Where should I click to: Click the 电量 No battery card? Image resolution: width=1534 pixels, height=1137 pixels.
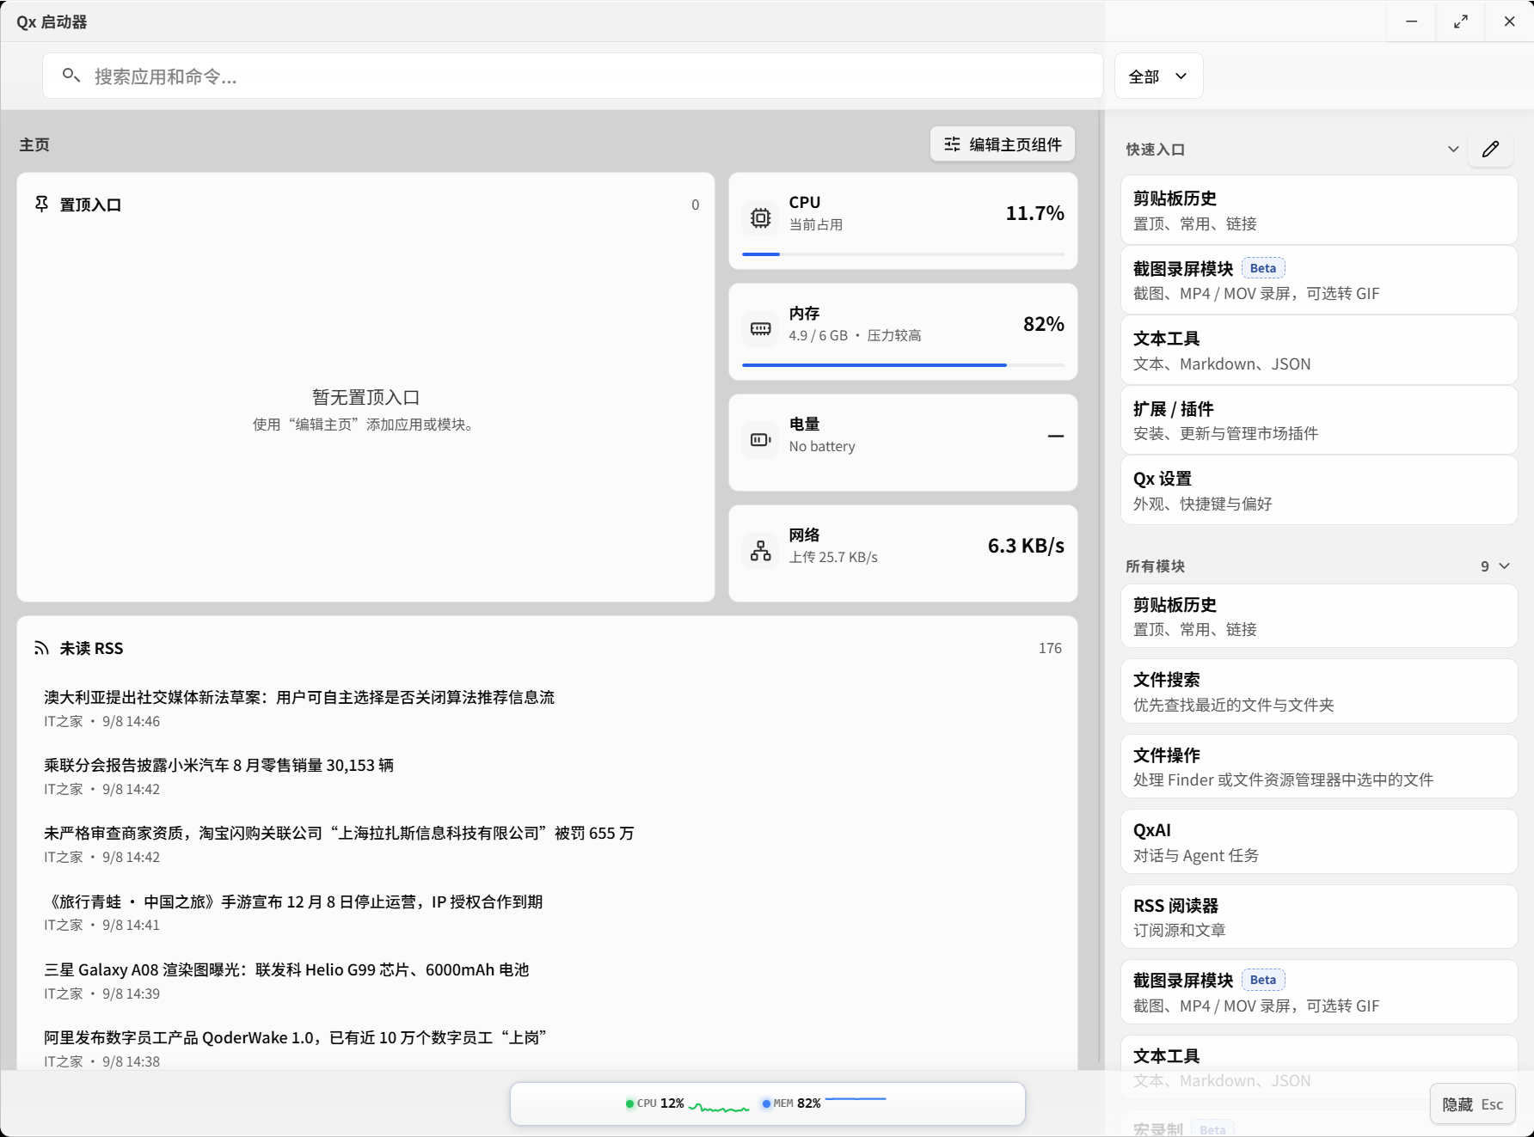[903, 443]
